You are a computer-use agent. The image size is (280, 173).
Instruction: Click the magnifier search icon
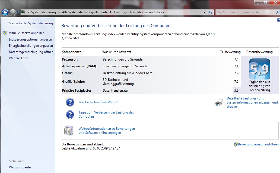click(278, 12)
